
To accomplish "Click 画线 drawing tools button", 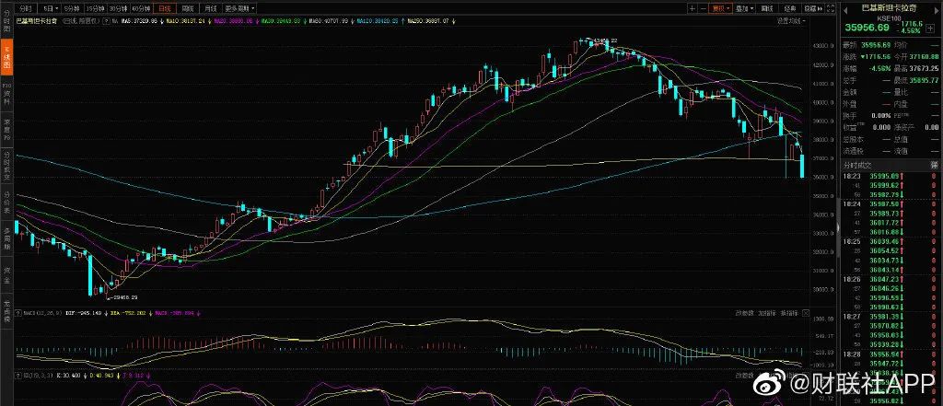I will pos(766,8).
